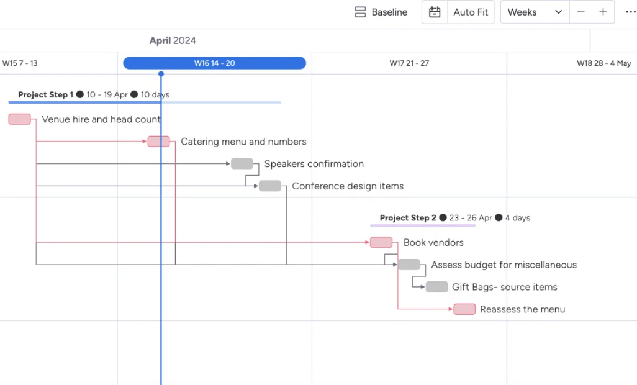Enable the Baseline overlay
The height and width of the screenshot is (385, 637).
point(381,12)
